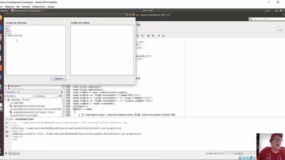This screenshot has width=285, height=160.
Task: Click the red circular icon on the editor toolbar
Action: coord(159,36)
